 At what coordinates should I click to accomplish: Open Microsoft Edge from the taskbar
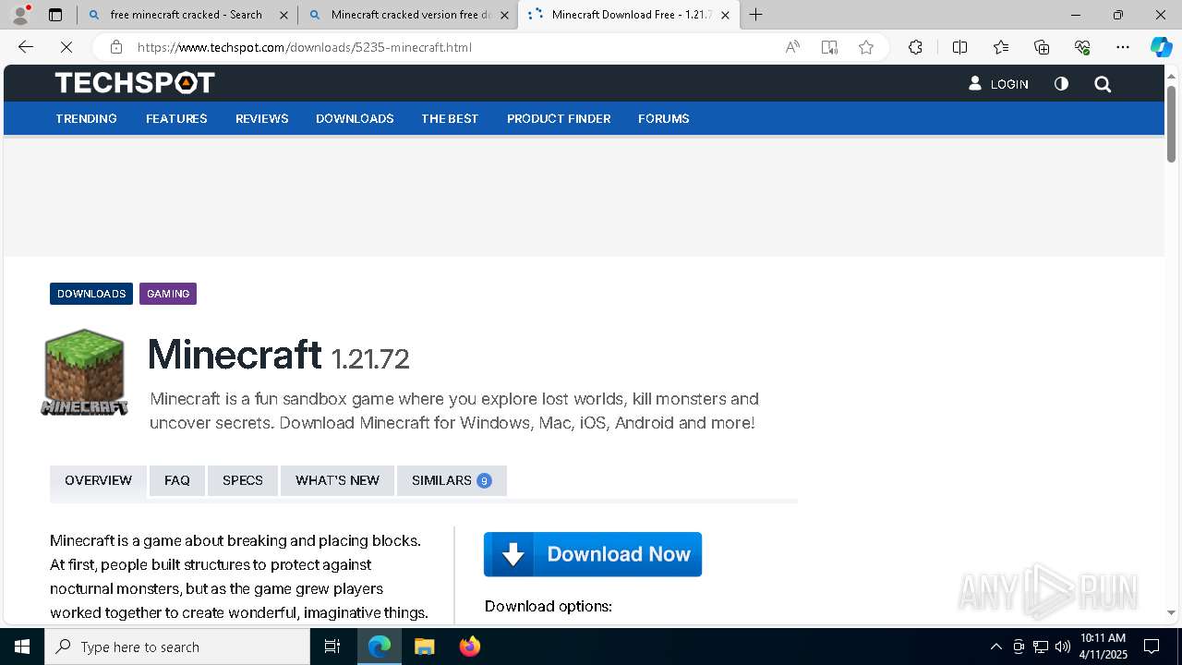(380, 647)
